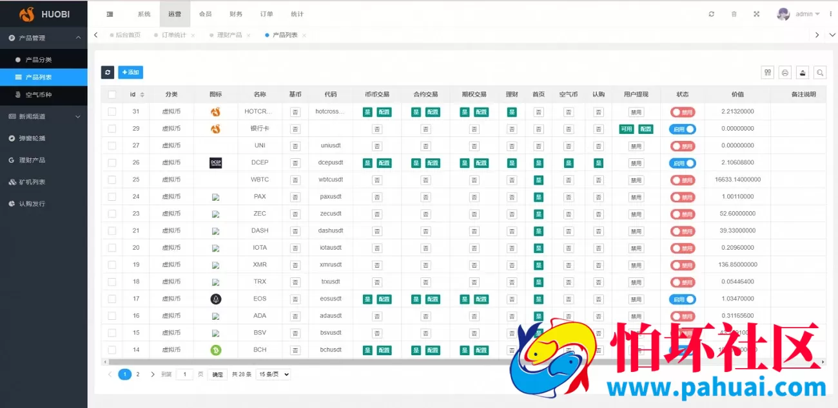The height and width of the screenshot is (408, 838).
Task: Click the admin avatar image
Action: pos(783,14)
